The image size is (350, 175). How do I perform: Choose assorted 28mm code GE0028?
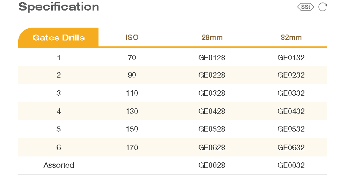pos(211,165)
